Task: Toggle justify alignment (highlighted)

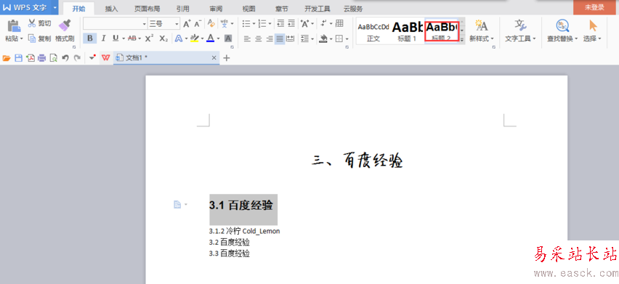Action: click(280, 38)
